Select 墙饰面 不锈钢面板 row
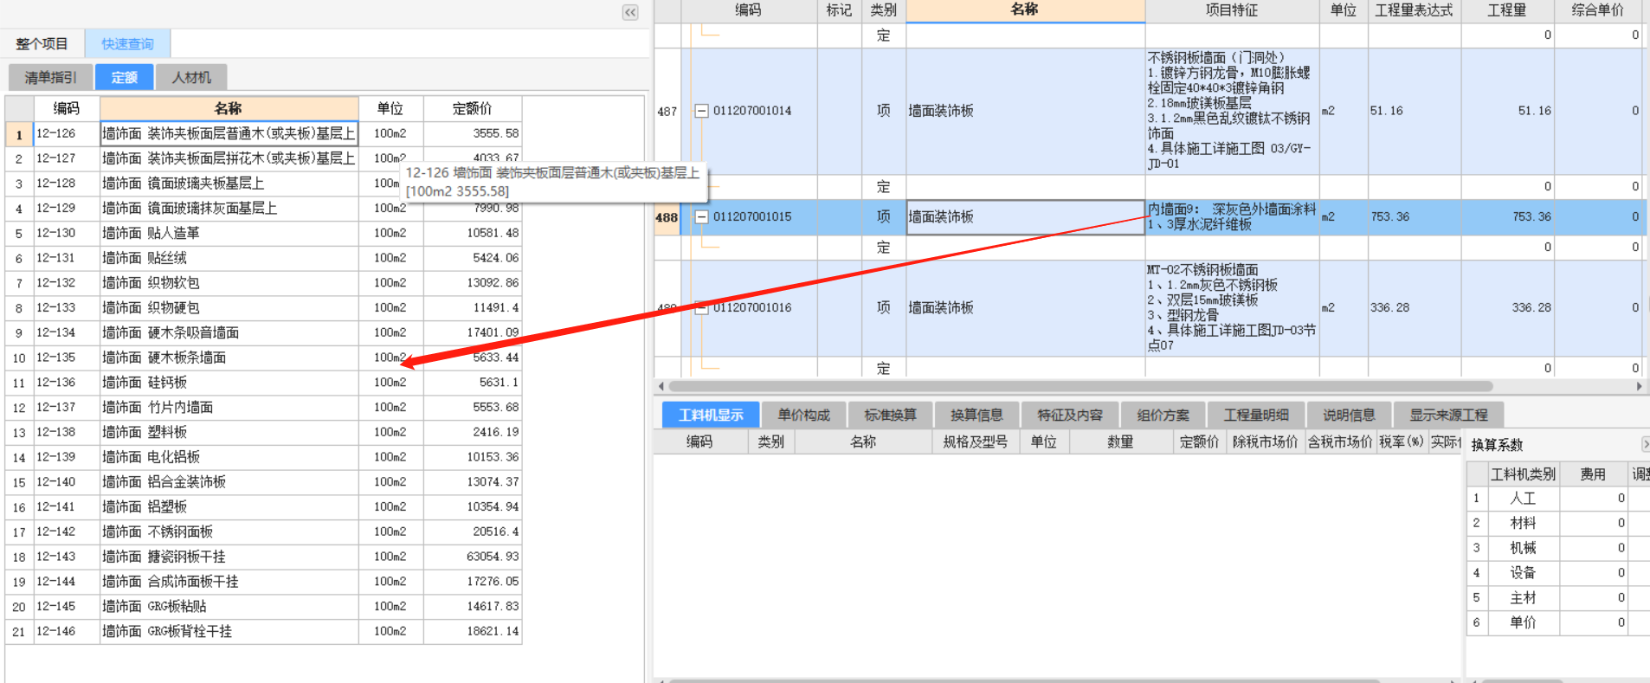1650x683 pixels. pyautogui.click(x=263, y=532)
